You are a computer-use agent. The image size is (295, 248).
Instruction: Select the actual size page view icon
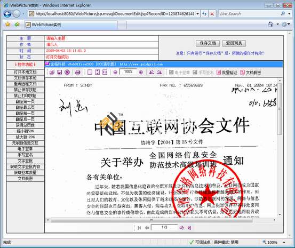coord(90,72)
